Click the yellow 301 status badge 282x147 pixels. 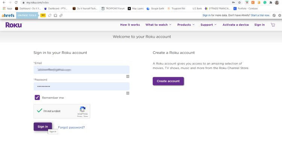point(43,15)
